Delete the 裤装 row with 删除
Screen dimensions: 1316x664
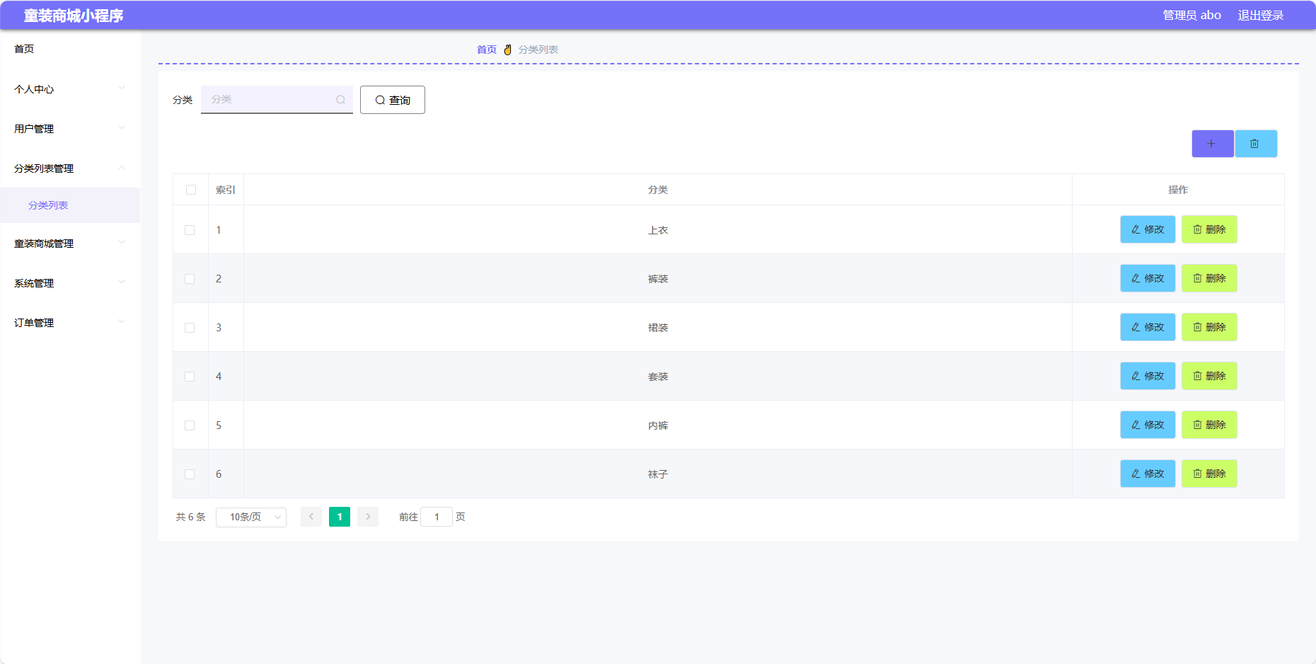[1209, 278]
